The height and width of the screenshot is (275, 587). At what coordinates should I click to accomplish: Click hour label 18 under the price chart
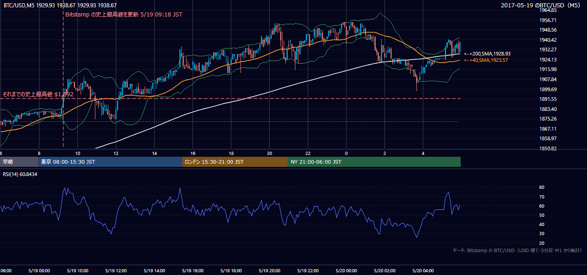(231, 154)
